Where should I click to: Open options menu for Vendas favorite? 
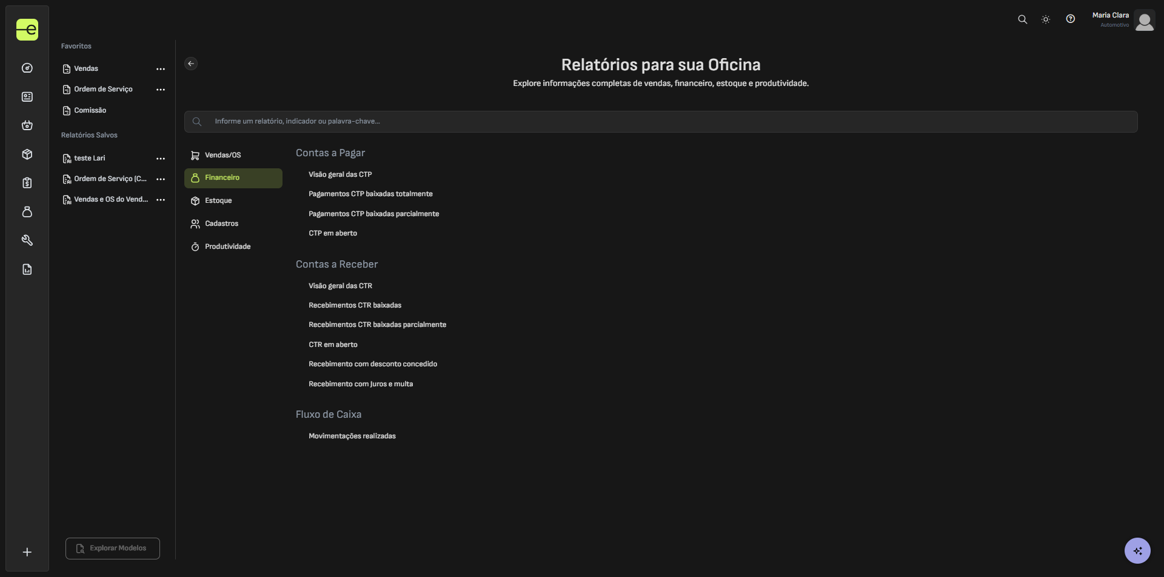[x=161, y=69]
